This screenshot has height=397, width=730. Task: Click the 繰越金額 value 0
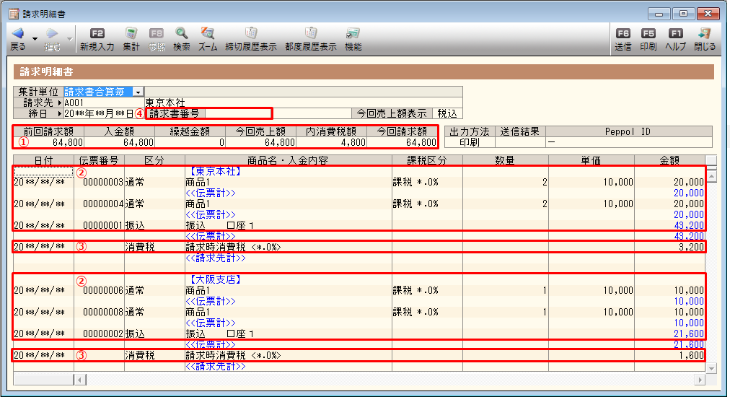[221, 143]
